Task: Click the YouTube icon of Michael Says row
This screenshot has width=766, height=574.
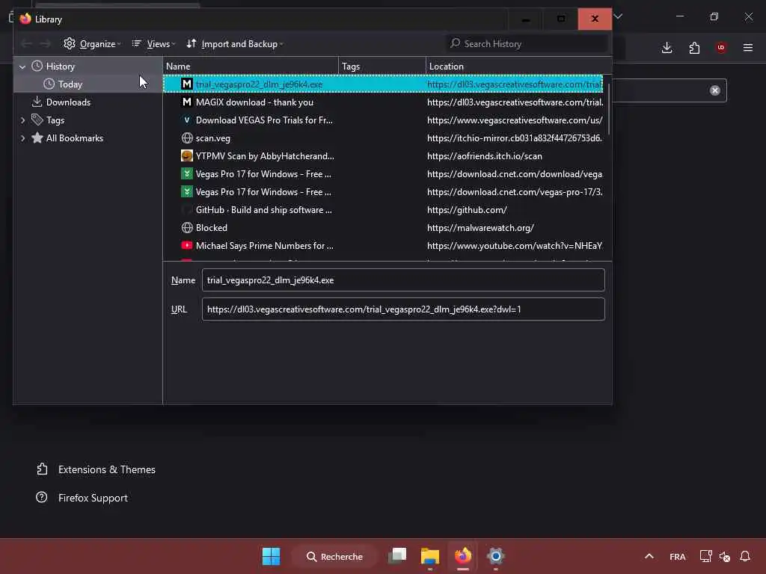Action: [x=186, y=245]
